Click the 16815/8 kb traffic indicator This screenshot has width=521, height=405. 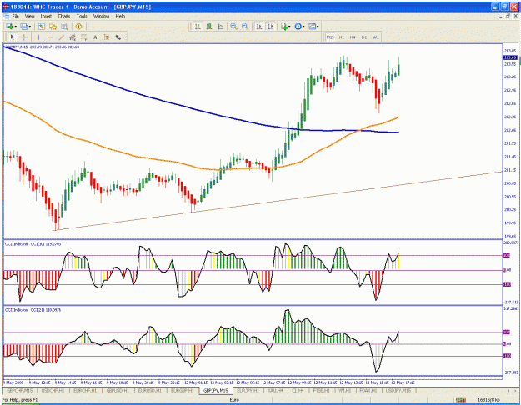[488, 400]
